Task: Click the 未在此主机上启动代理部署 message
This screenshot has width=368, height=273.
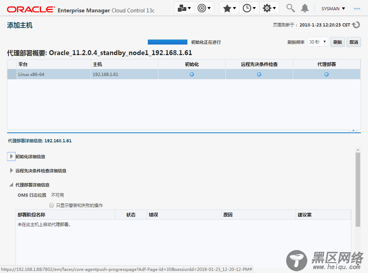Action: click(44, 224)
